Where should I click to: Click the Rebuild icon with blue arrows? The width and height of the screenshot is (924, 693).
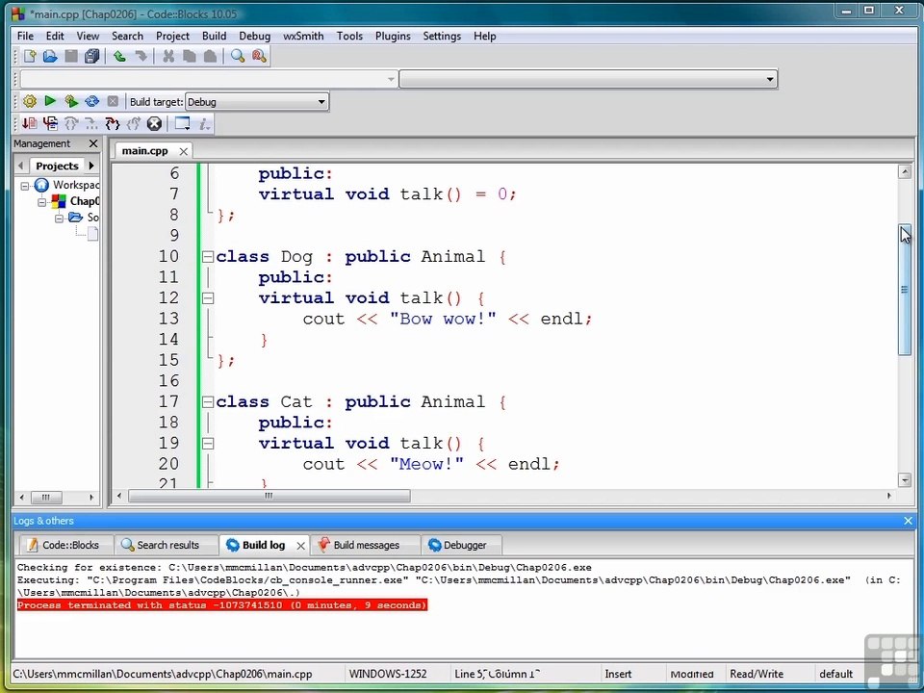92,101
